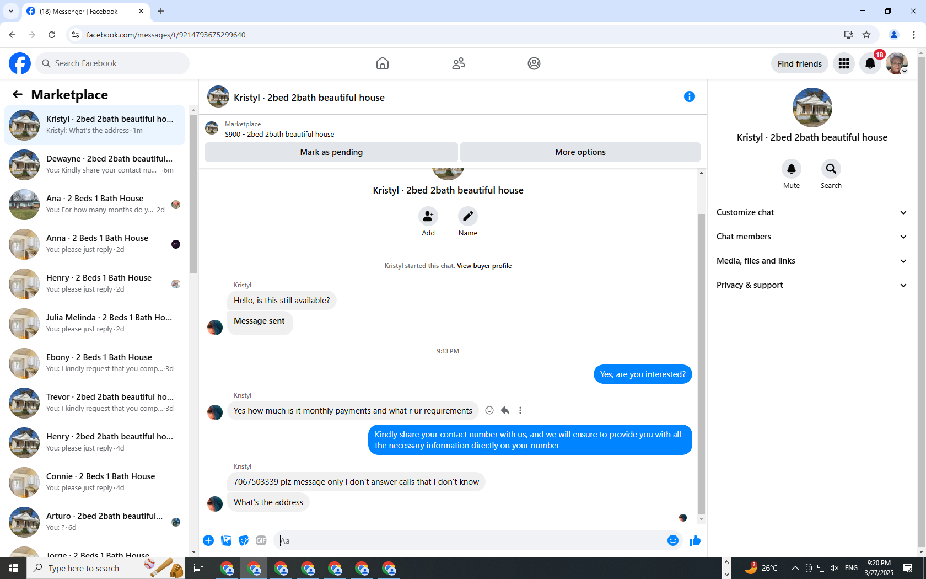
Task: Click the Mark as pending button
Action: click(x=331, y=152)
